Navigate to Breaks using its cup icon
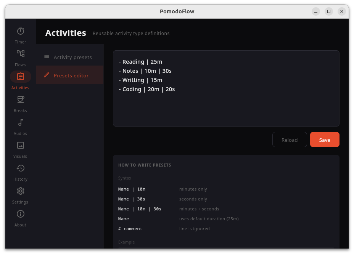Image resolution: width=354 pixels, height=255 pixels. tap(20, 99)
